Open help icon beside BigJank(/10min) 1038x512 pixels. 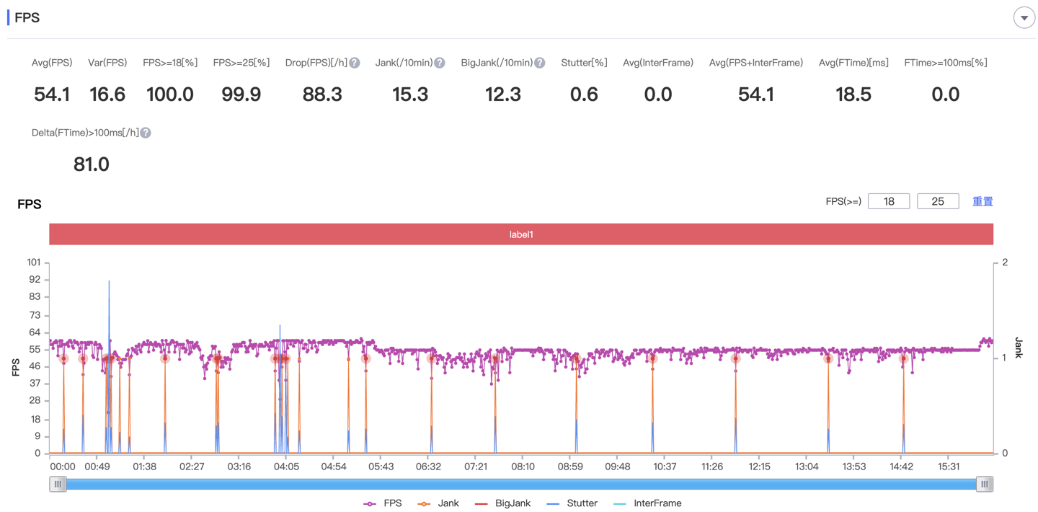click(539, 63)
